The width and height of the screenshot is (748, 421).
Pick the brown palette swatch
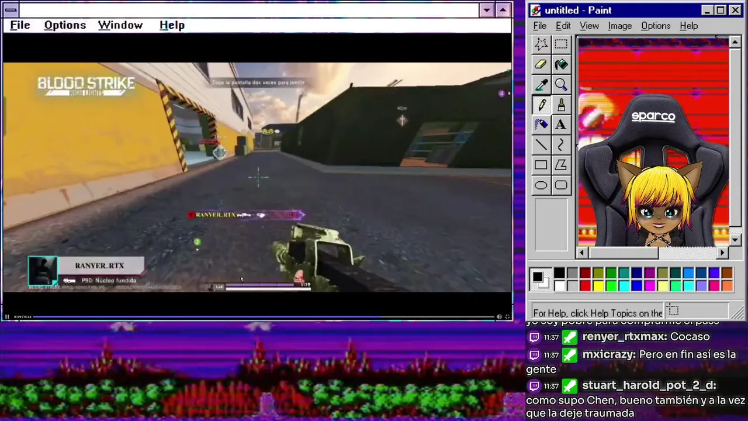pos(726,273)
